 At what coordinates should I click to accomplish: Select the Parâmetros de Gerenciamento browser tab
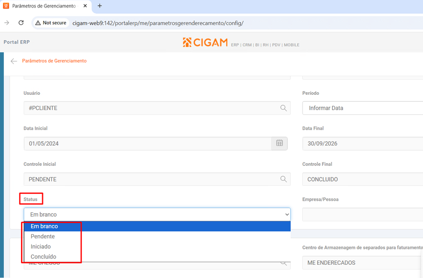click(x=46, y=6)
